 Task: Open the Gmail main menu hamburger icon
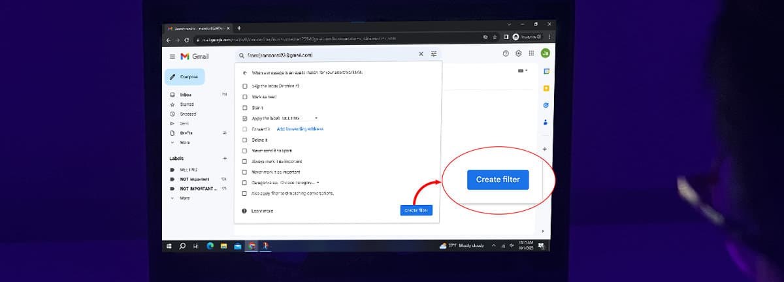[172, 56]
